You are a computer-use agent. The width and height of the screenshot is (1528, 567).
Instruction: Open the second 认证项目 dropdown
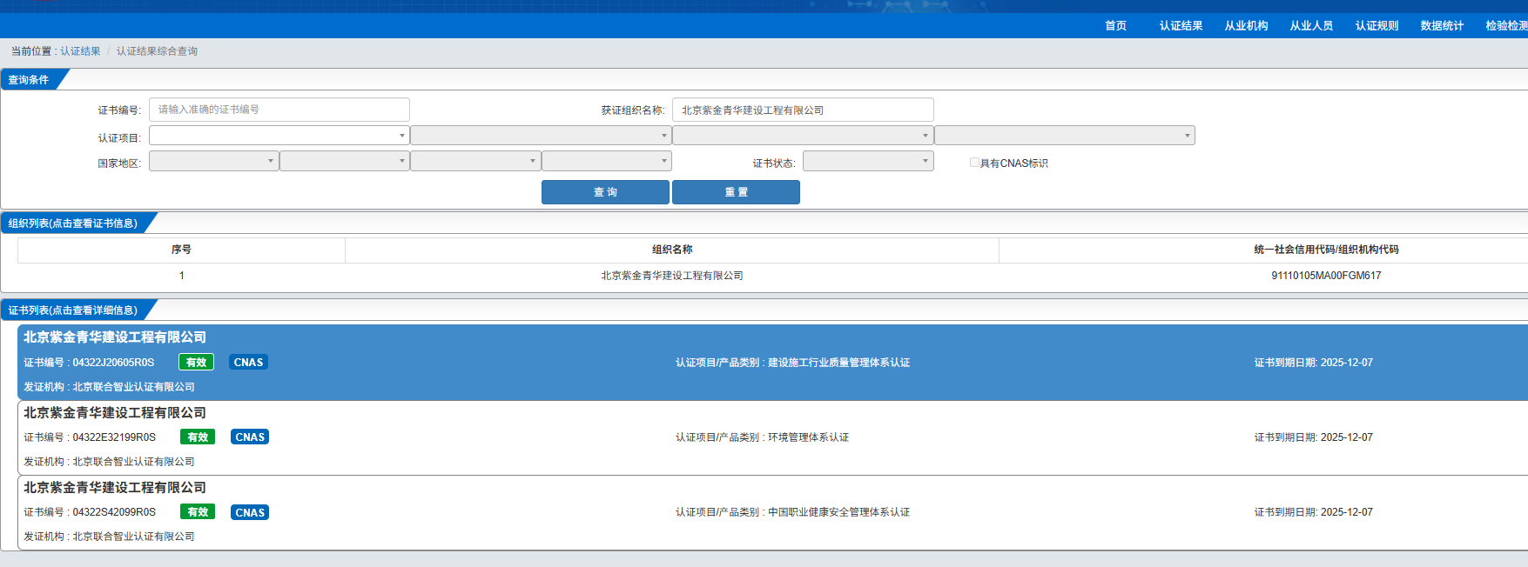[541, 136]
